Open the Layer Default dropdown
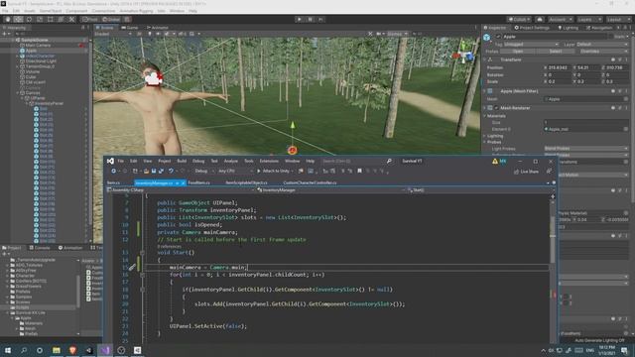This screenshot has height=357, width=635. [601, 44]
